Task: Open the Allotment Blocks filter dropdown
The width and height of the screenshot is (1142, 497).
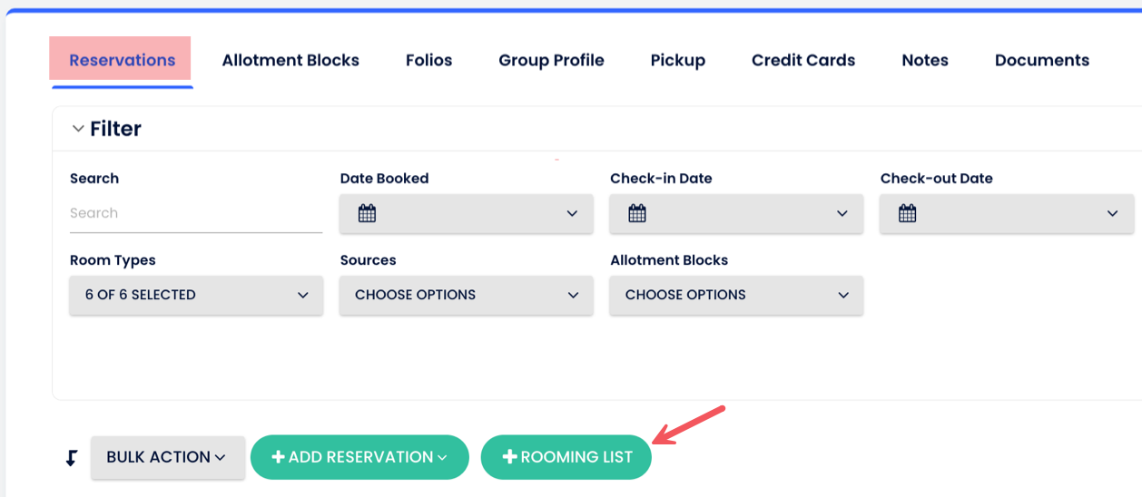Action: (736, 296)
